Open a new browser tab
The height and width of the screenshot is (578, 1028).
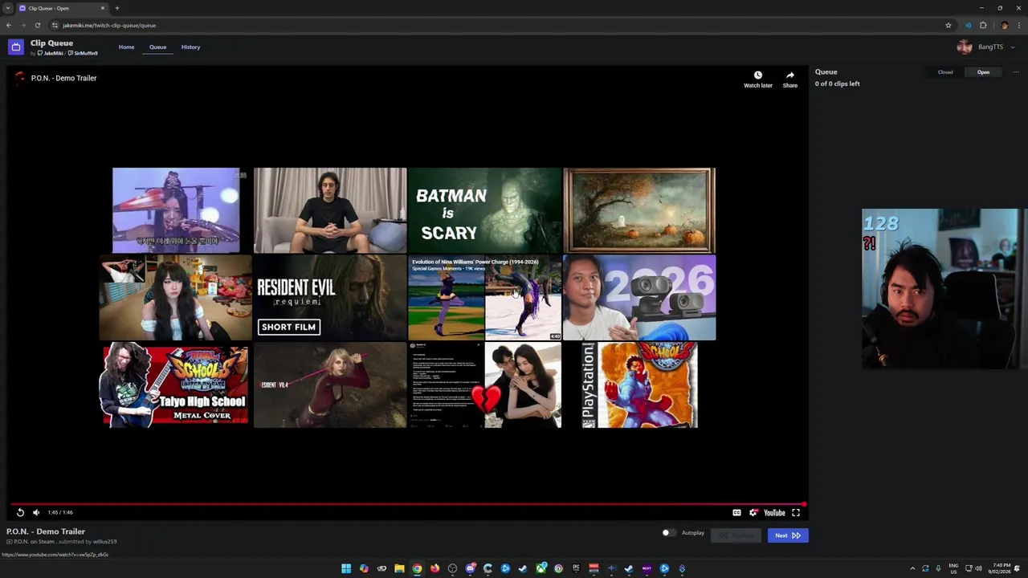[x=116, y=8]
